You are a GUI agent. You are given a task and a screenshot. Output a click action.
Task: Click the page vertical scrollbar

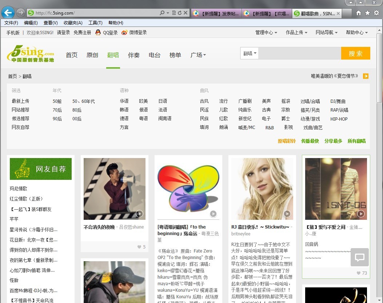point(379,68)
